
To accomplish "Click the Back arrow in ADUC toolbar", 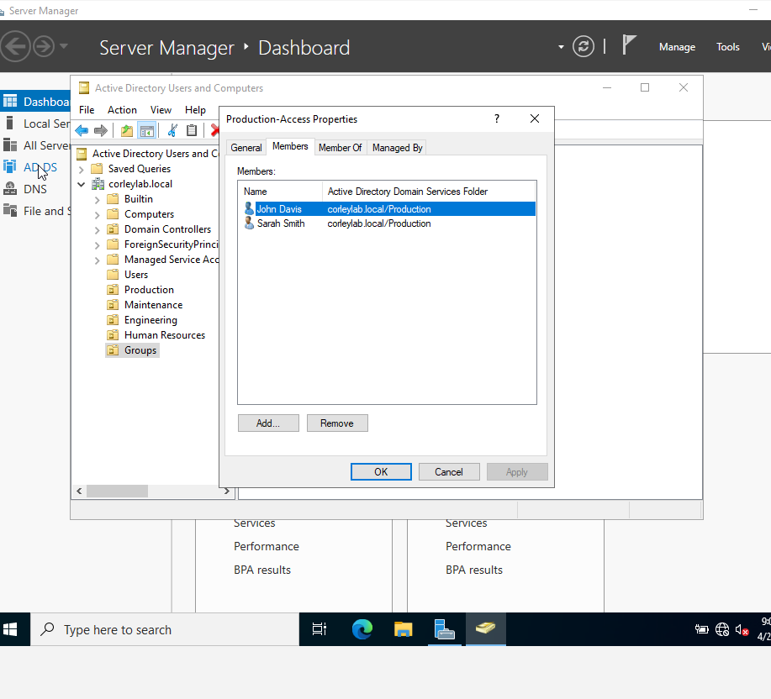I will coord(82,131).
